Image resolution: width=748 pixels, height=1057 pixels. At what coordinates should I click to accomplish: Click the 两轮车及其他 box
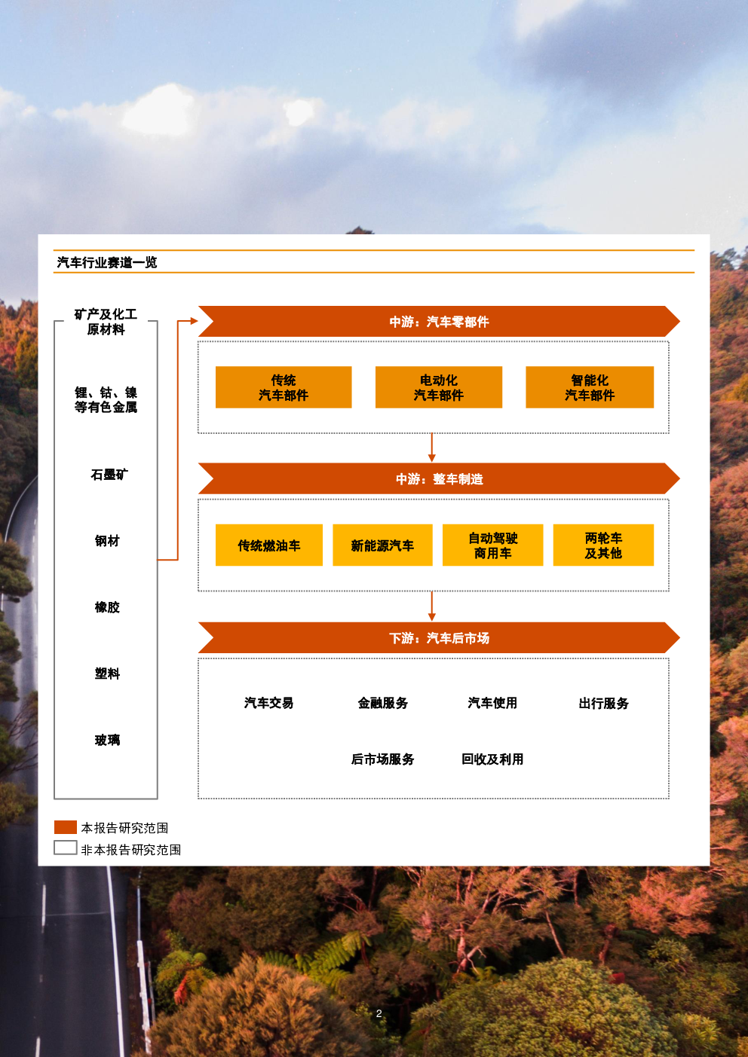click(x=603, y=545)
